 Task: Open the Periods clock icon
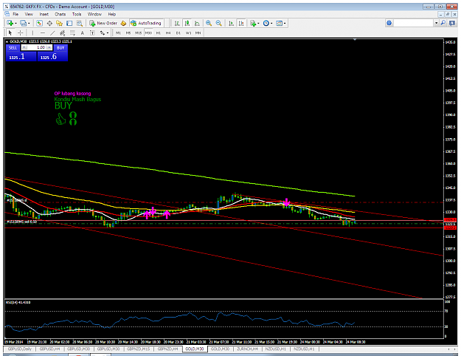266,23
